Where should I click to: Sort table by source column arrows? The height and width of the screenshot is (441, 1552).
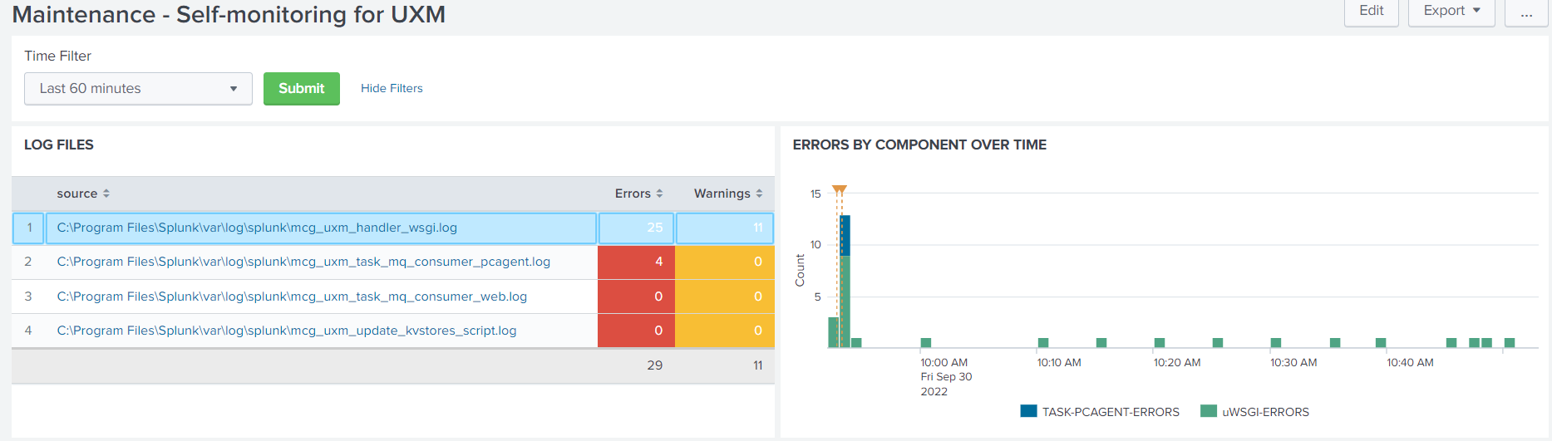coord(106,194)
